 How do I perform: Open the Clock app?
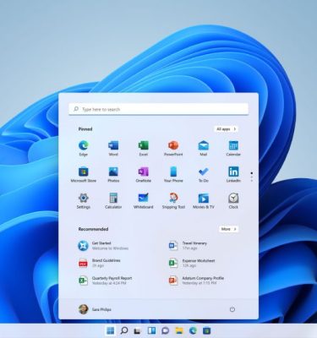click(233, 201)
